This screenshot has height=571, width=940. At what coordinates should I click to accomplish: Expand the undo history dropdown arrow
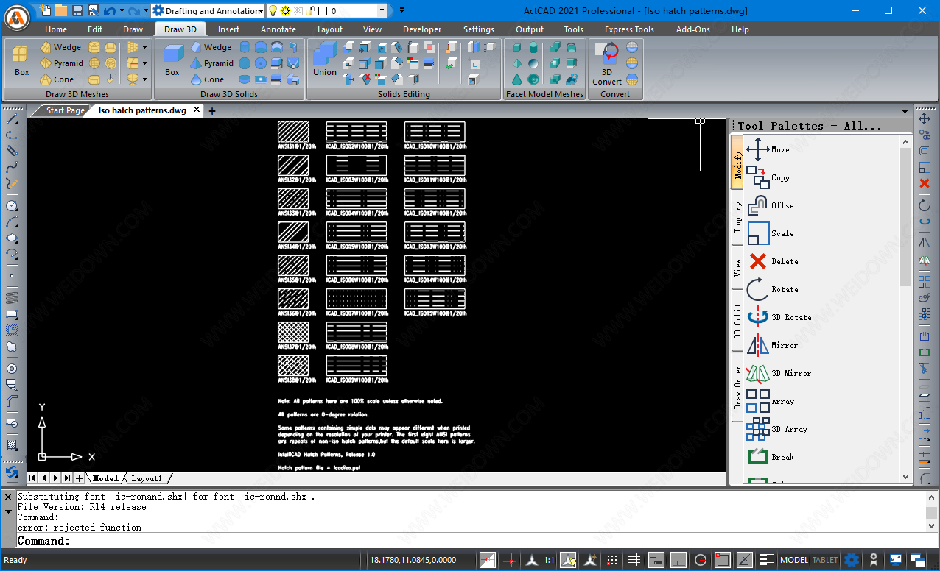coord(121,11)
